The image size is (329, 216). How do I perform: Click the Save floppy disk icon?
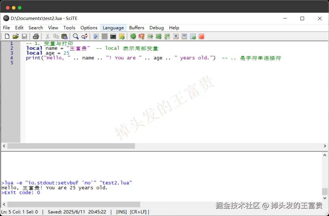(x=24, y=36)
